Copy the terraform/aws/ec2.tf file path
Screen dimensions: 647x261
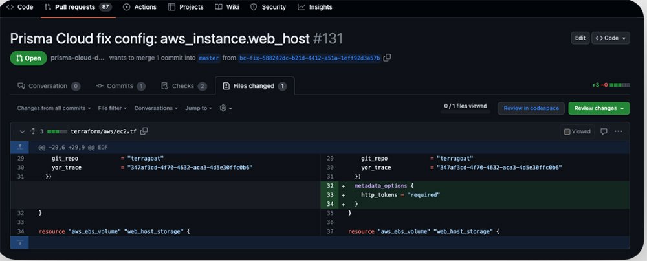coord(144,131)
